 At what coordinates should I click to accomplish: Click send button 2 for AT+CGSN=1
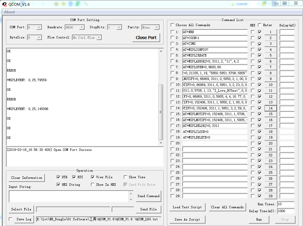coord(271,38)
